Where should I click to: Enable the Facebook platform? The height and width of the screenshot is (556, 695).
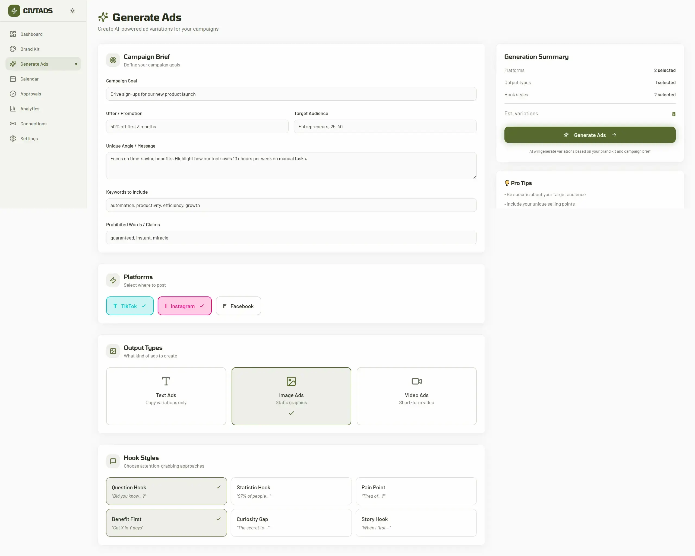(x=238, y=306)
